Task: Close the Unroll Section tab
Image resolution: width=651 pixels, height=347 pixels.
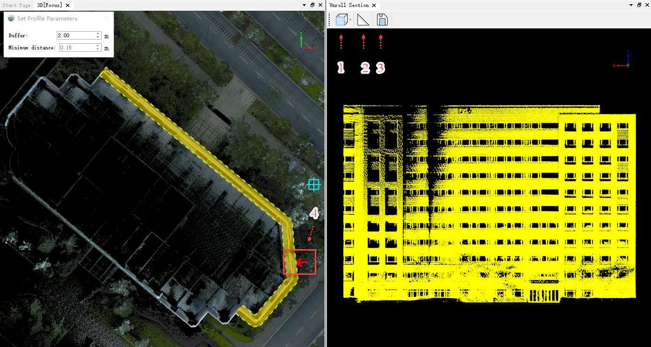Action: tap(374, 5)
